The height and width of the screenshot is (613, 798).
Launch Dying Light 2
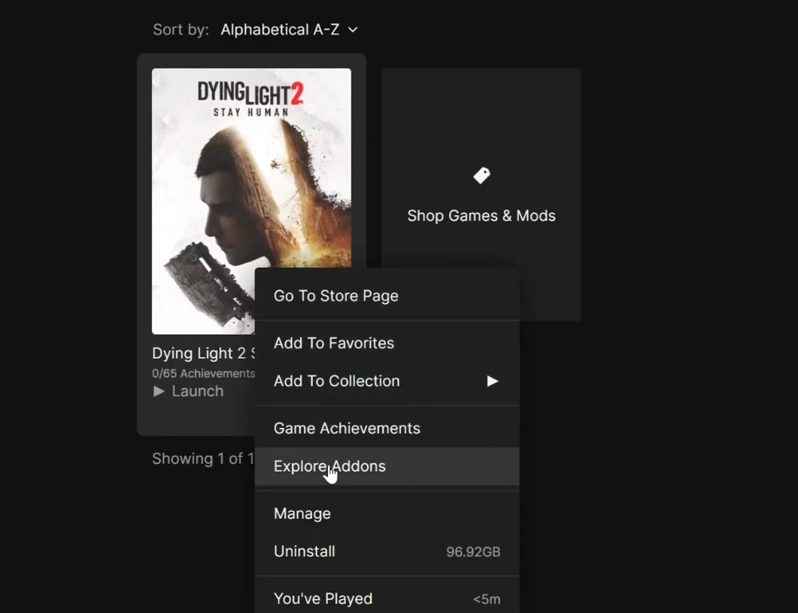click(x=188, y=391)
